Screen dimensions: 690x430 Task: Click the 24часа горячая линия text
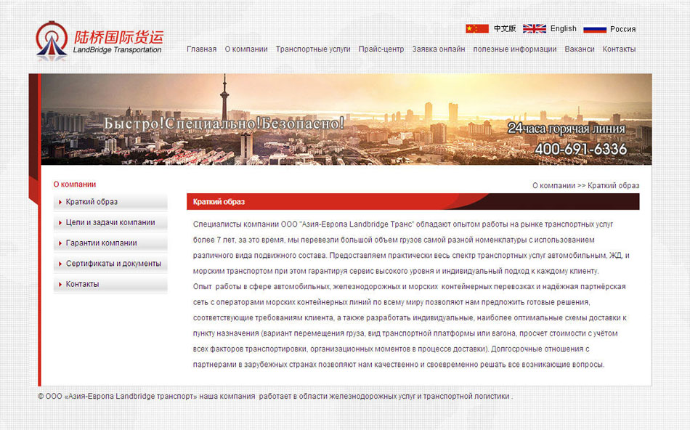[567, 129]
